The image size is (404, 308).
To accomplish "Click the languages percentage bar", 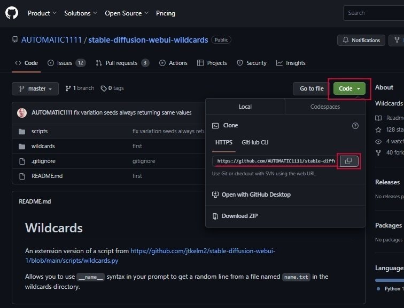I will click(x=390, y=280).
